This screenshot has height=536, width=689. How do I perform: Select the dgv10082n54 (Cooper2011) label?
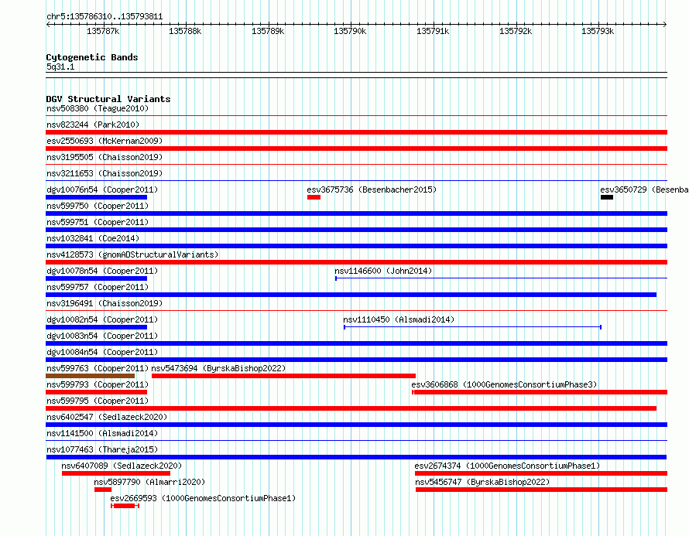click(102, 319)
